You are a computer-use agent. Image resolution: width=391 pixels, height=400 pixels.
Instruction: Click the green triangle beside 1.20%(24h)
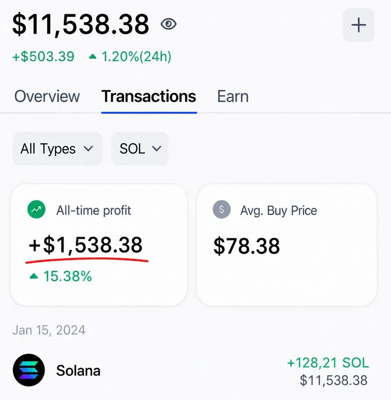(x=92, y=57)
